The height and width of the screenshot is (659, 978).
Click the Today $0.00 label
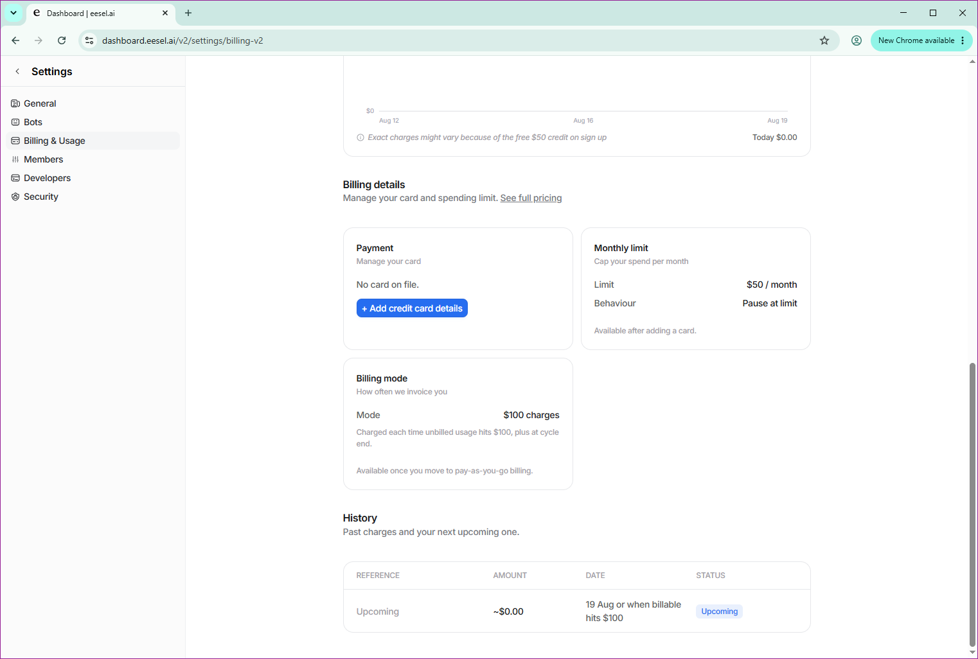pyautogui.click(x=775, y=137)
